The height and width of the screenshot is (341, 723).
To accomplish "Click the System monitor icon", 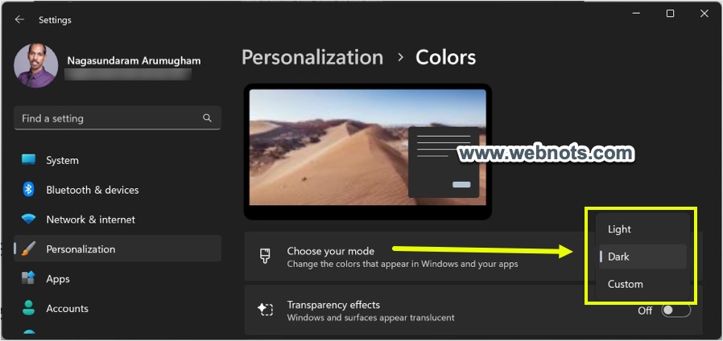I will pyautogui.click(x=29, y=160).
